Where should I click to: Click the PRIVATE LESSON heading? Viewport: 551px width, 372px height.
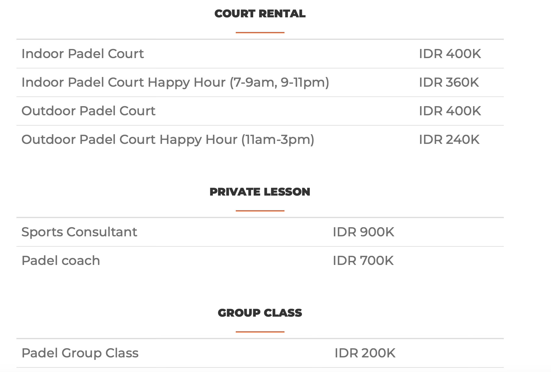[260, 192]
